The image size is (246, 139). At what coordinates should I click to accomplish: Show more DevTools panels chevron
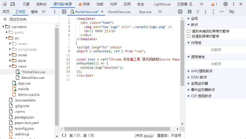click(x=202, y=4)
